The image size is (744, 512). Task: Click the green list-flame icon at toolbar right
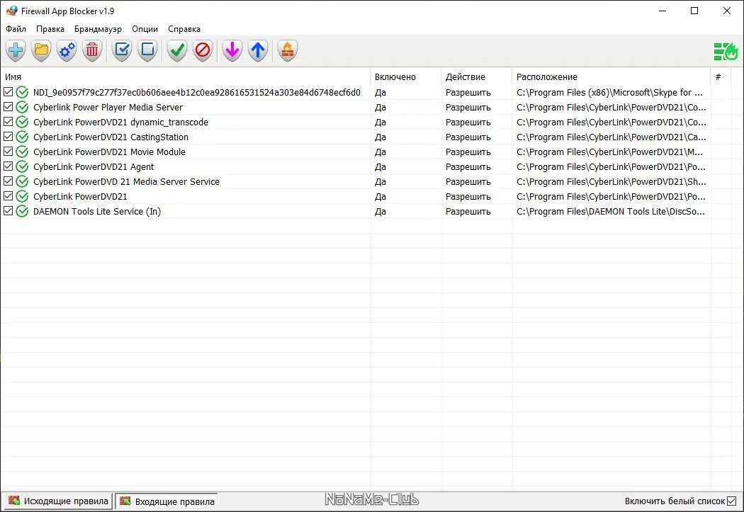[x=726, y=51]
